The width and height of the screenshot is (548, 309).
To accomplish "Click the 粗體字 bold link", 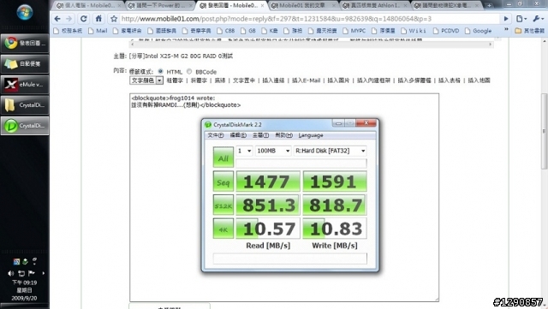I will coord(175,80).
